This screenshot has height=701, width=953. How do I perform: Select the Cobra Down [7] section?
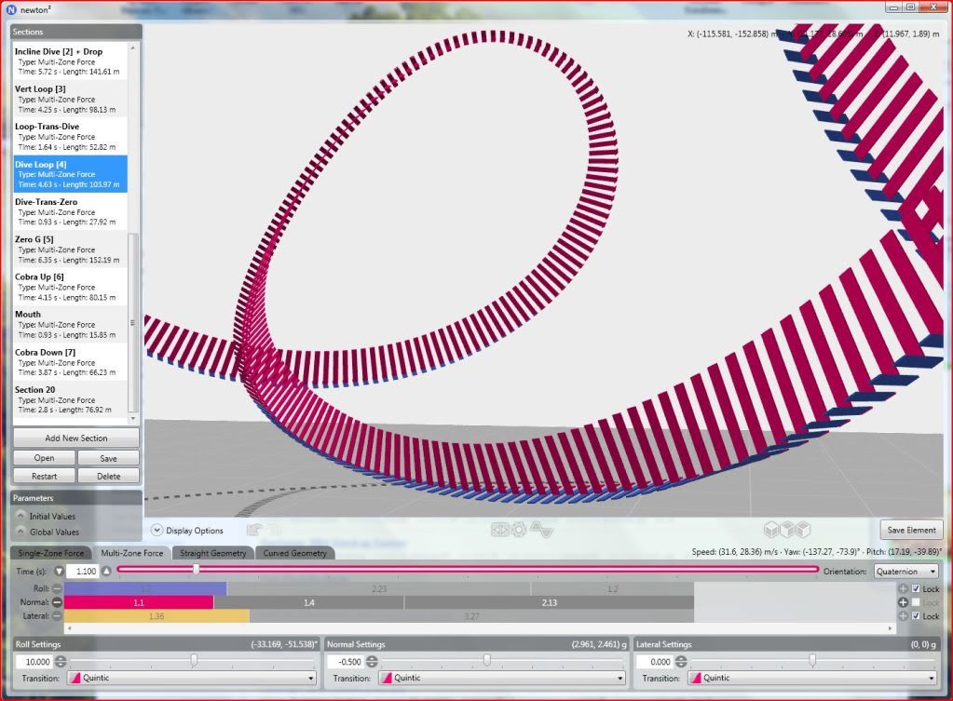click(71, 363)
